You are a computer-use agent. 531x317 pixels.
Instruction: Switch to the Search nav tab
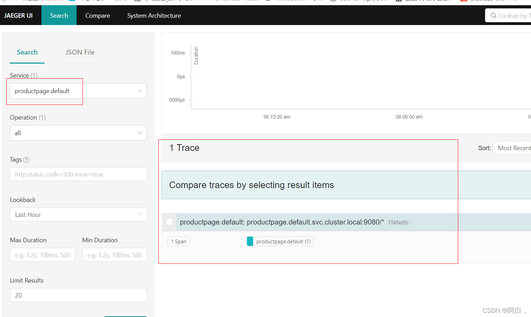point(59,16)
